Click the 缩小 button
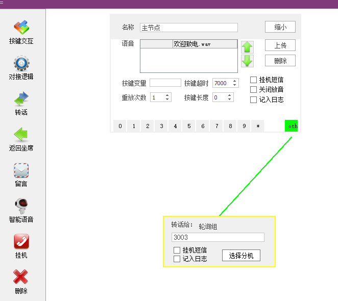This screenshot has height=301, width=338. tap(280, 27)
